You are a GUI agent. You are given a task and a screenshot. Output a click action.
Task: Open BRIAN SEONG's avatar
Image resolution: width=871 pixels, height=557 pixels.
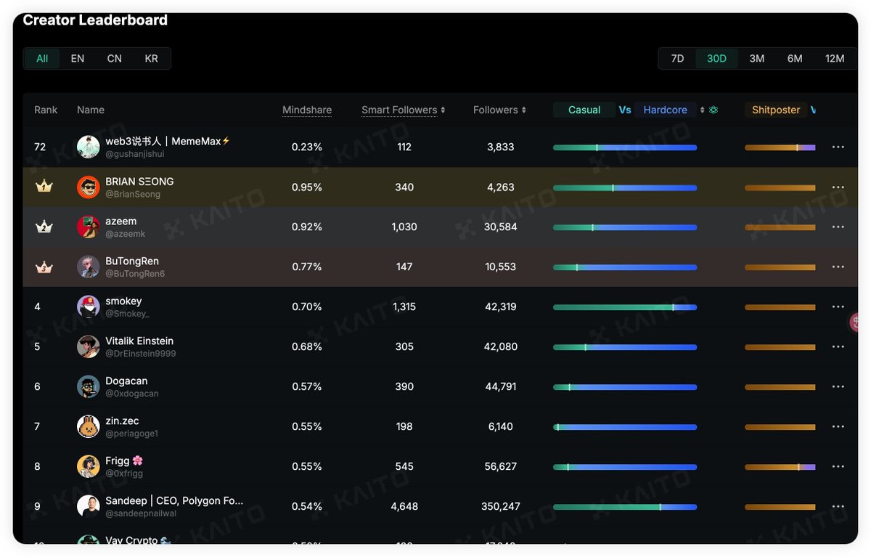click(x=89, y=187)
